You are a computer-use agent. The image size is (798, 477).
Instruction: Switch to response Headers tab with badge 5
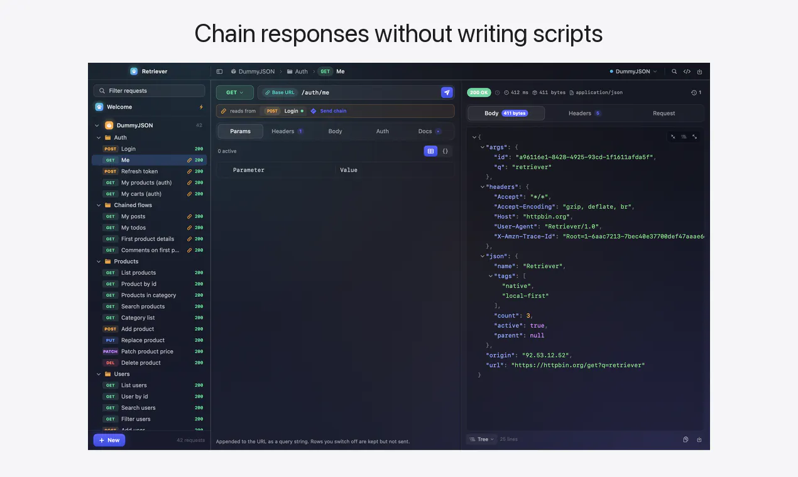tap(585, 114)
